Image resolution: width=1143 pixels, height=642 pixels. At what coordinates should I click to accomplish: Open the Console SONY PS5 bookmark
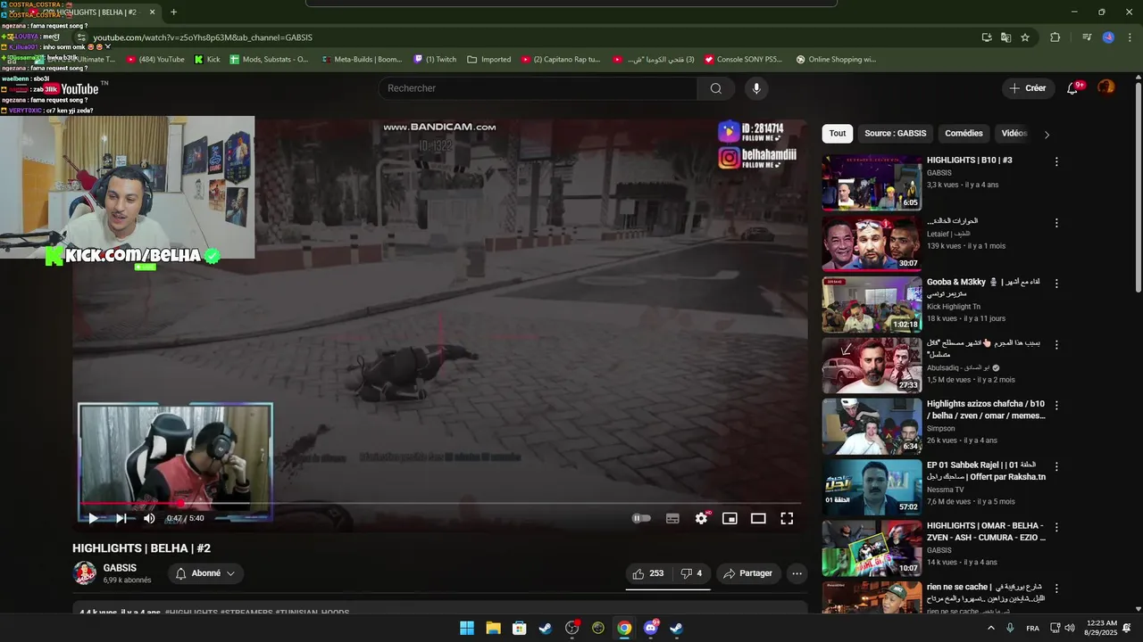tap(743, 60)
